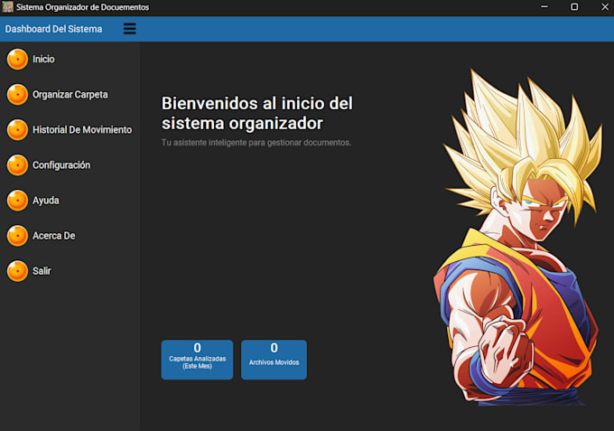
Task: Click the dragon ball icon beside Inicio
Action: 18,59
